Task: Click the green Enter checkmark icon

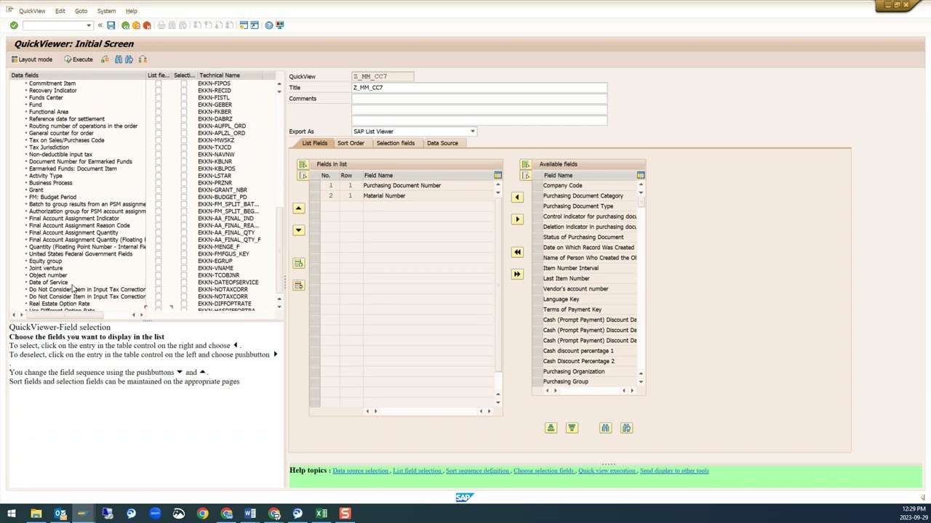Action: (14, 25)
